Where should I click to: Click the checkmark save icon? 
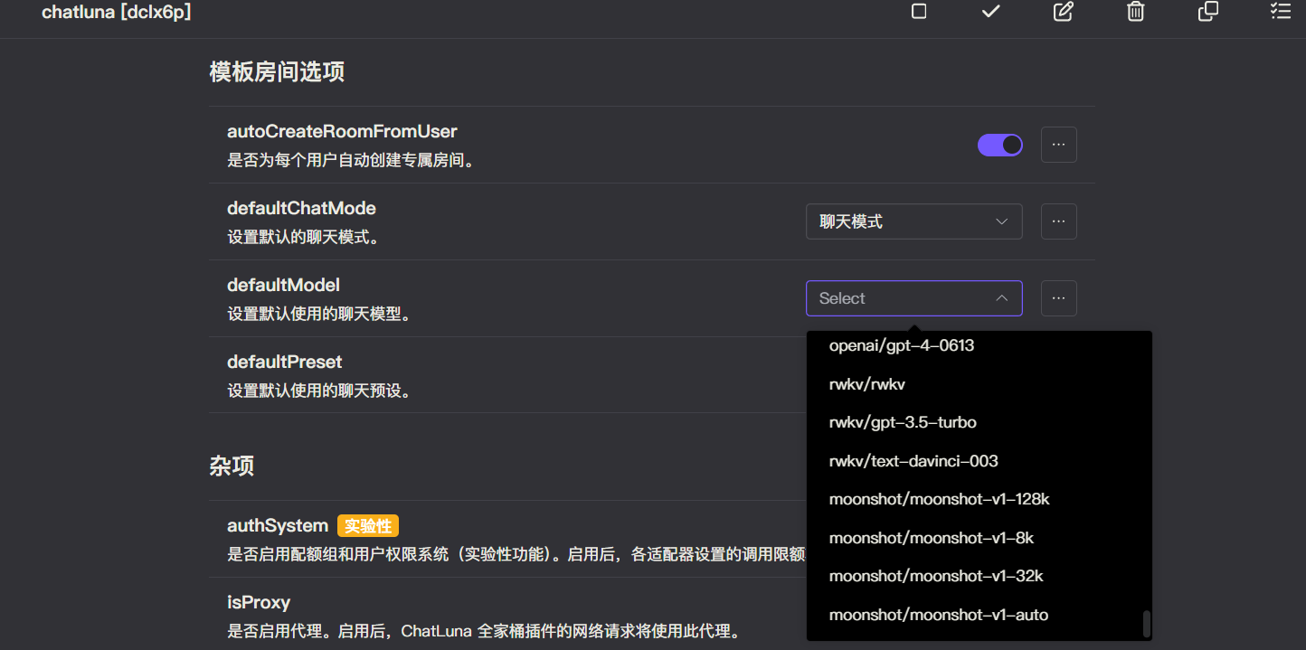[991, 12]
